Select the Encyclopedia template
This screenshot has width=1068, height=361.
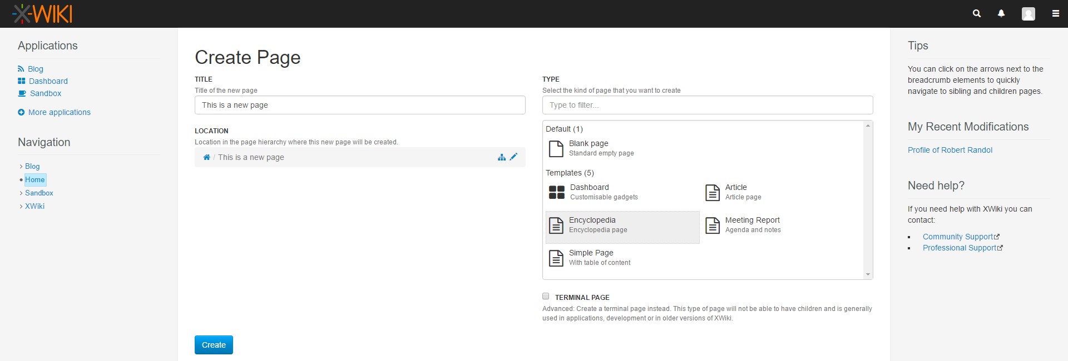pyautogui.click(x=622, y=225)
